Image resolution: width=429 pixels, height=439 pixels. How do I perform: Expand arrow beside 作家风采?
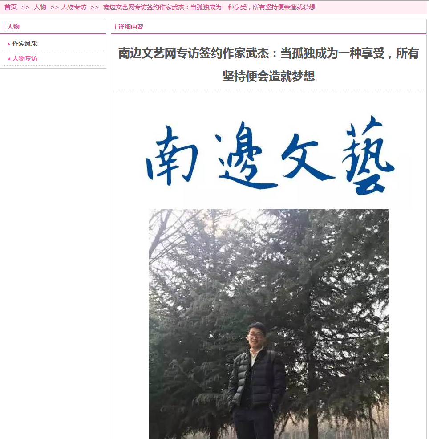pos(8,44)
